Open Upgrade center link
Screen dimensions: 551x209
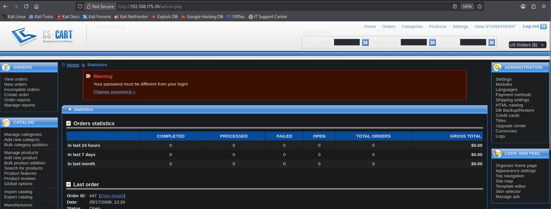point(511,126)
